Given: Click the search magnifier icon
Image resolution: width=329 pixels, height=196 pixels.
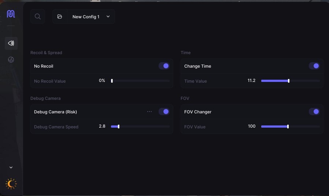Looking at the screenshot, I should point(38,16).
